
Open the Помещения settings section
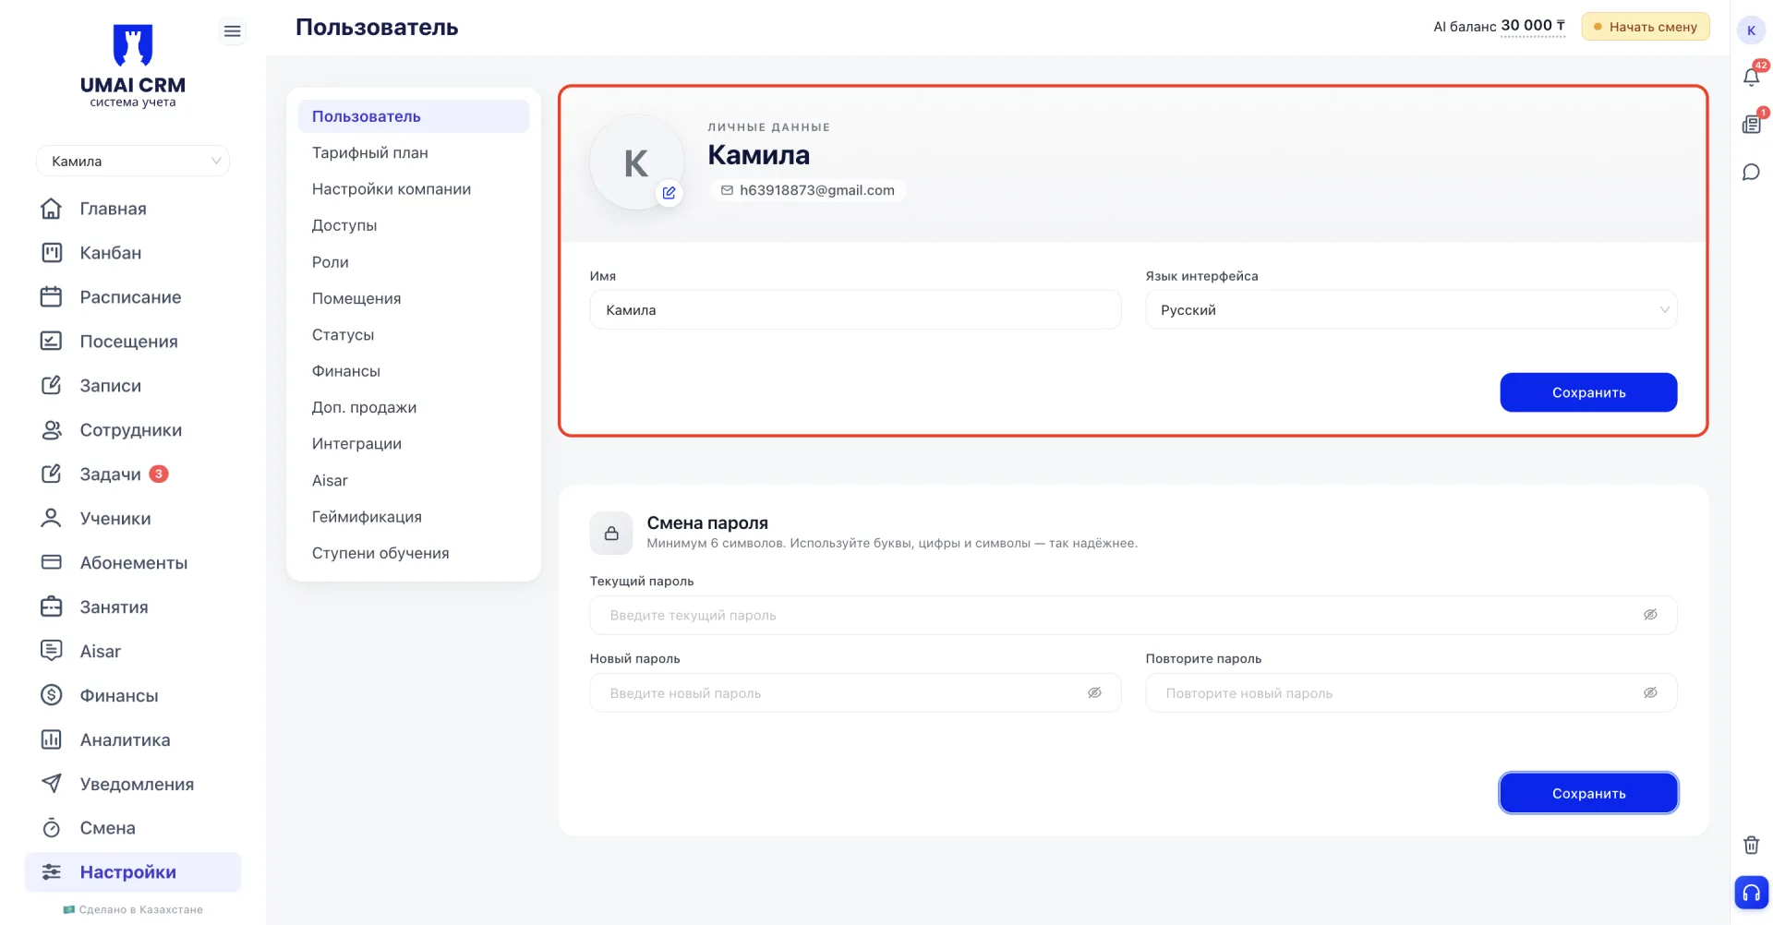pyautogui.click(x=413, y=298)
